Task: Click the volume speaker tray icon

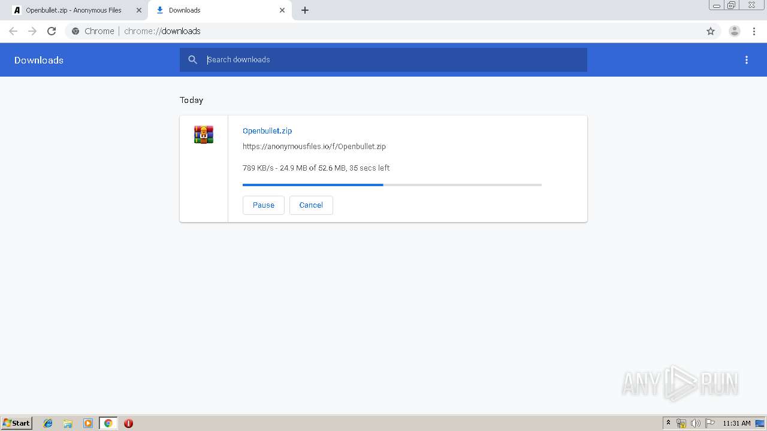Action: [695, 423]
